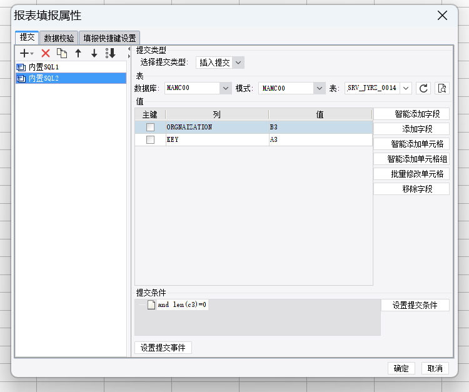Click the 智能添加单元格 button
Image resolution: width=469 pixels, height=392 pixels.
[411, 144]
